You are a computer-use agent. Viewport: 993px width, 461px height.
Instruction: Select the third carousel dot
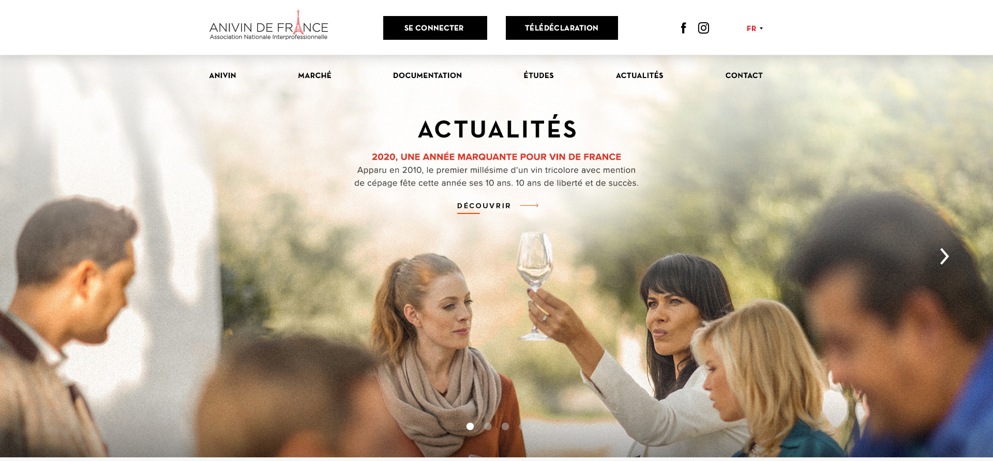tap(505, 426)
